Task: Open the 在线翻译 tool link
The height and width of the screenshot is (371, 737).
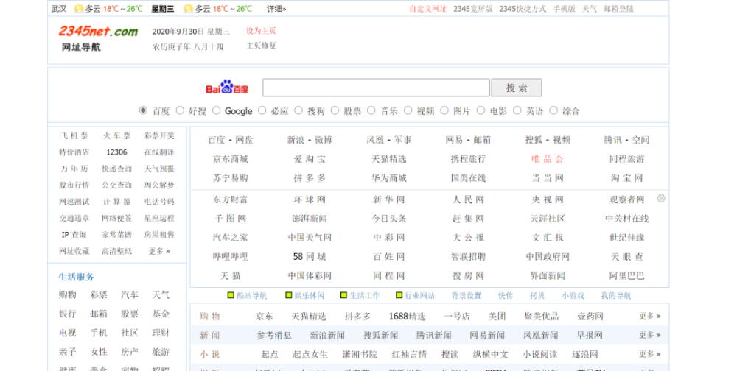Action: [159, 152]
